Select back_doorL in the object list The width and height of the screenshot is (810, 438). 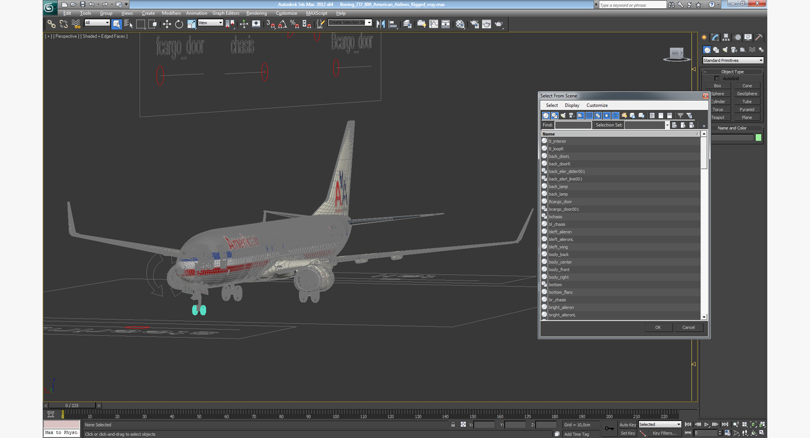[620, 156]
